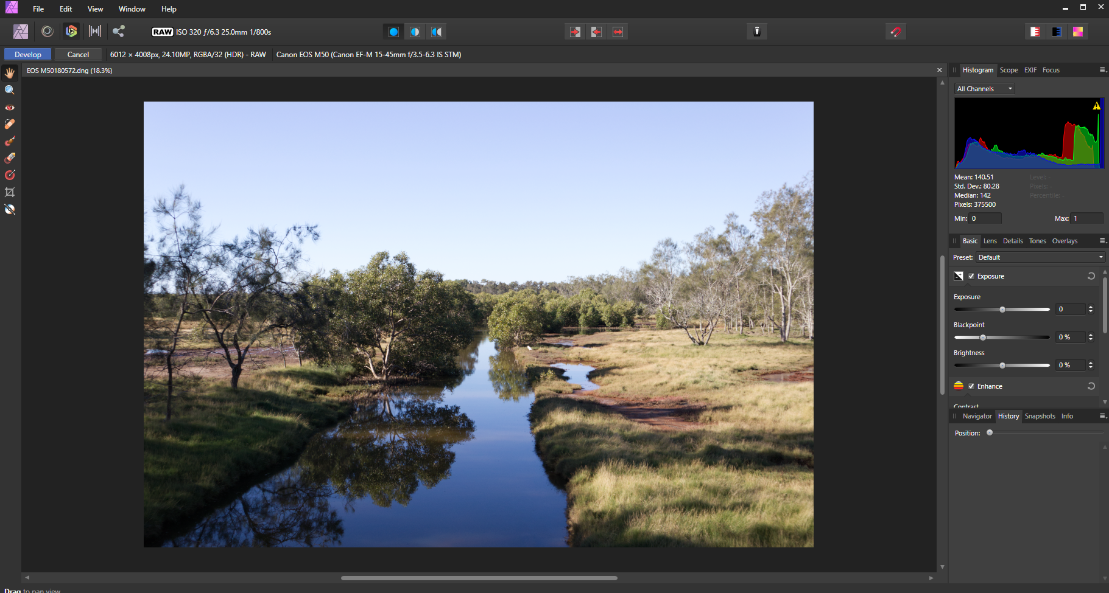Open the Tone Mapping Persona
This screenshot has height=593, width=1109.
pos(95,32)
